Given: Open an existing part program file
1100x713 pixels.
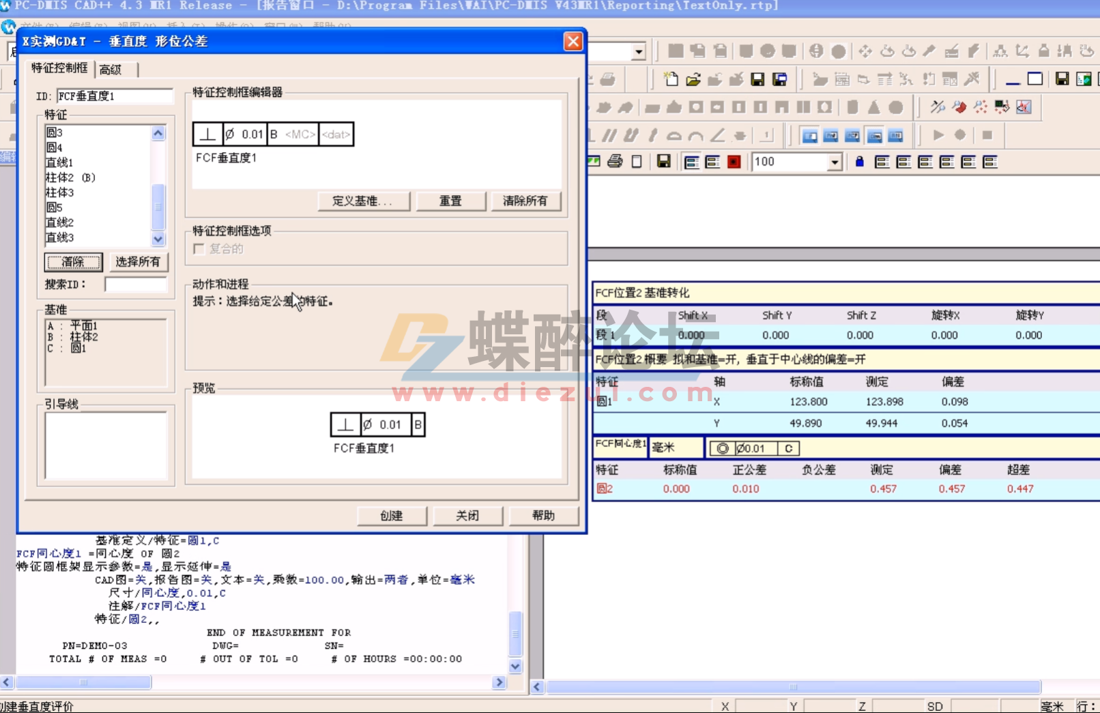Looking at the screenshot, I should click(x=694, y=80).
